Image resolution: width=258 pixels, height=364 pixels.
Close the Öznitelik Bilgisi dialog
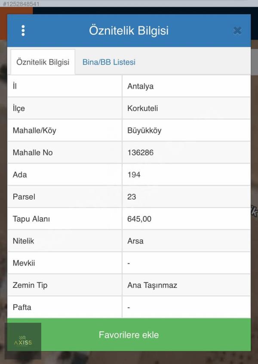(237, 31)
